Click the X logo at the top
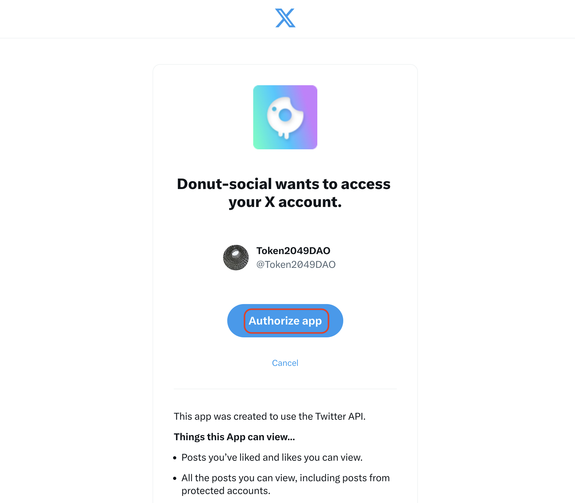The image size is (575, 503). pos(285,18)
